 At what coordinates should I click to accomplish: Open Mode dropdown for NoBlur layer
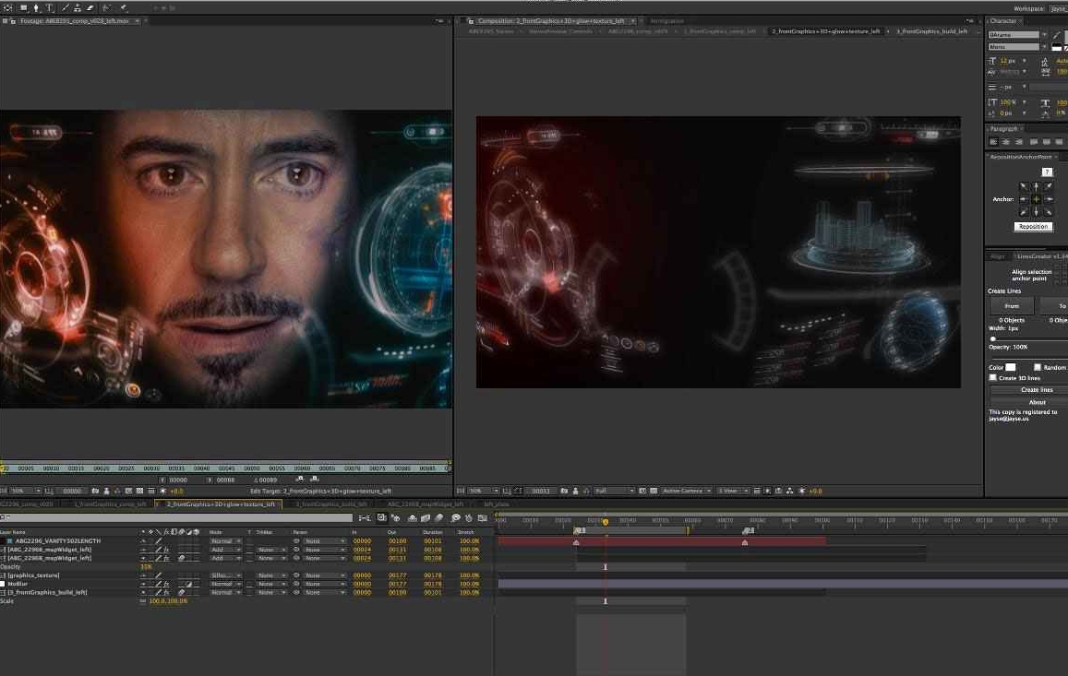(x=225, y=584)
